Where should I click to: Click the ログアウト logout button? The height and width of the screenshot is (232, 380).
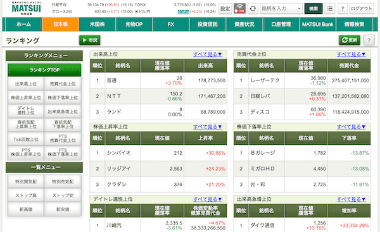(x=362, y=8)
